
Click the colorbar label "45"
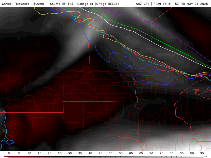[x=100, y=153]
